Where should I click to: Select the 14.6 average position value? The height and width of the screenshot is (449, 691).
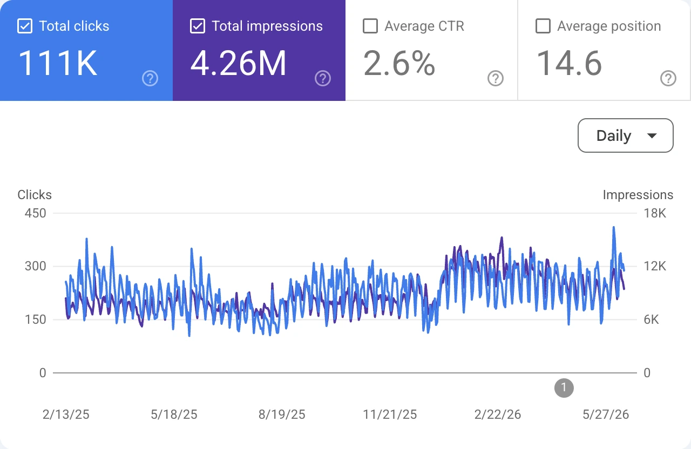pos(569,63)
